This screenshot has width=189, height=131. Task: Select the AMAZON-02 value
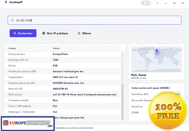click(x=60, y=89)
